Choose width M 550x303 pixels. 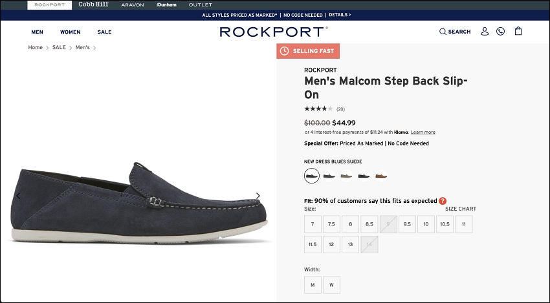point(313,285)
